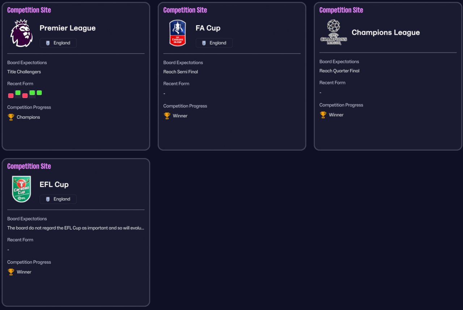Click the FA Cup card's Winner trophy icon
The height and width of the screenshot is (310, 463).
167,116
